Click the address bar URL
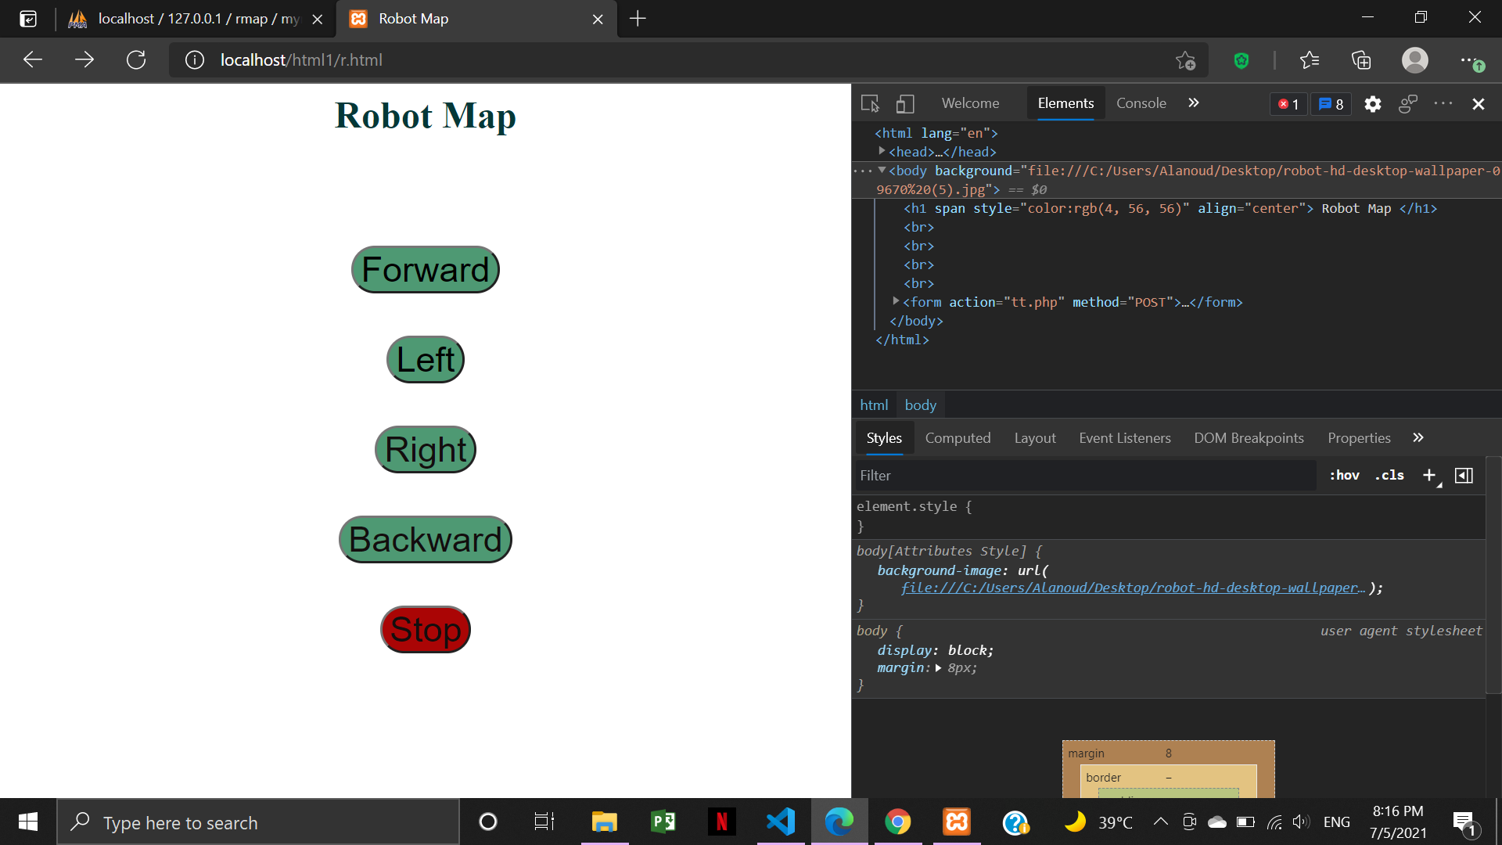 click(301, 60)
